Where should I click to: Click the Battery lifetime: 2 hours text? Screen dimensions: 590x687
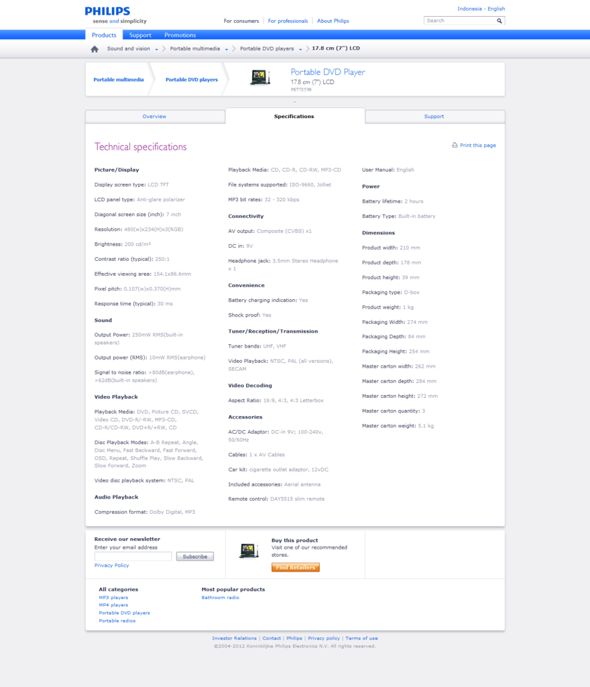coord(393,201)
